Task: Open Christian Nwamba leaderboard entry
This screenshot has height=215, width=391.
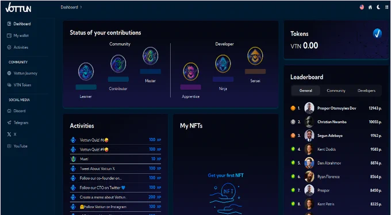Action: [336, 122]
